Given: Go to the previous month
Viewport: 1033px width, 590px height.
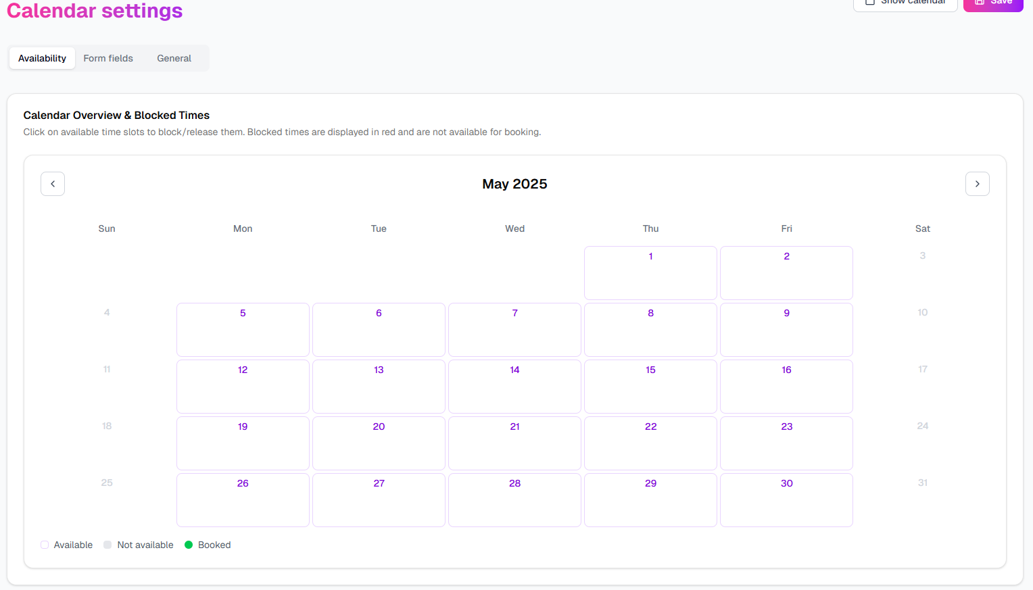Looking at the screenshot, I should point(53,184).
